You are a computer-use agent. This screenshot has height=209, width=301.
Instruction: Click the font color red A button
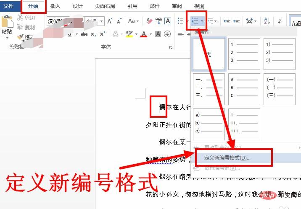click(x=144, y=34)
